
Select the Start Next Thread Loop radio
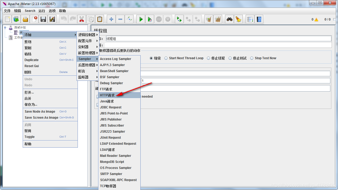click(x=166, y=58)
